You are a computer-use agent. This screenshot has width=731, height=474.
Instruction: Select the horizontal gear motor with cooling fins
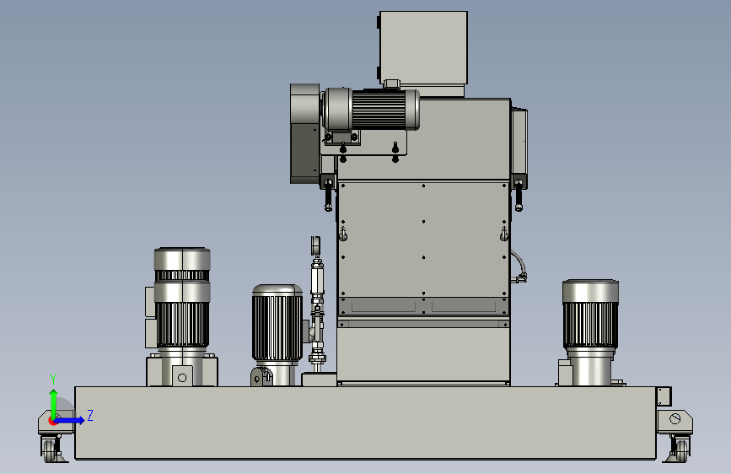point(372,110)
